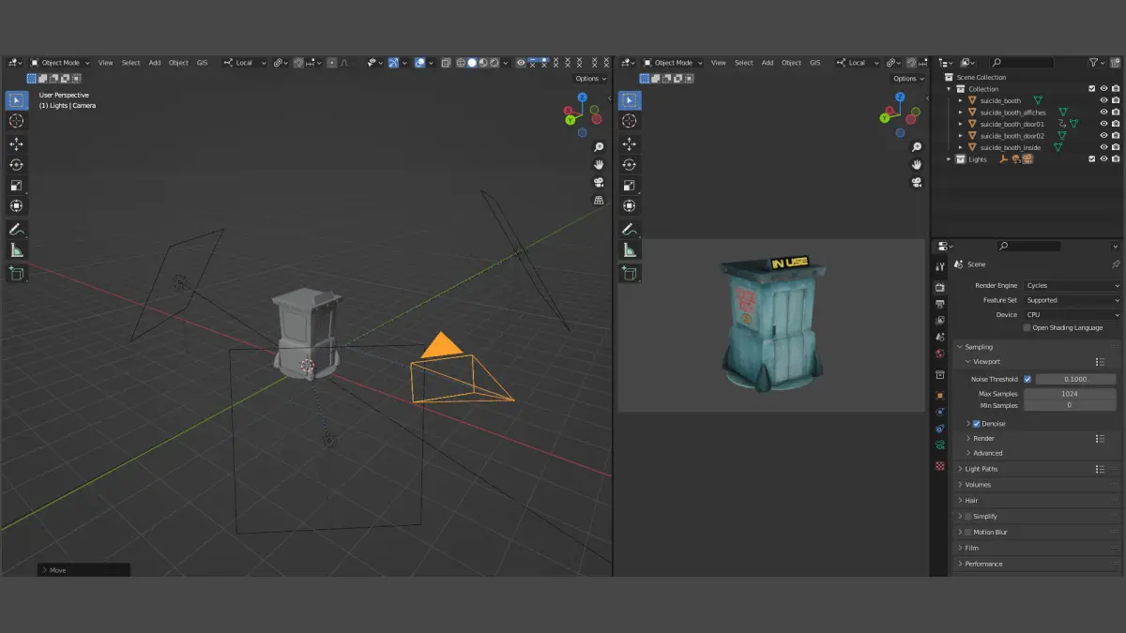Image resolution: width=1126 pixels, height=633 pixels.
Task: Select the Annotate tool in left viewport
Action: click(x=17, y=229)
